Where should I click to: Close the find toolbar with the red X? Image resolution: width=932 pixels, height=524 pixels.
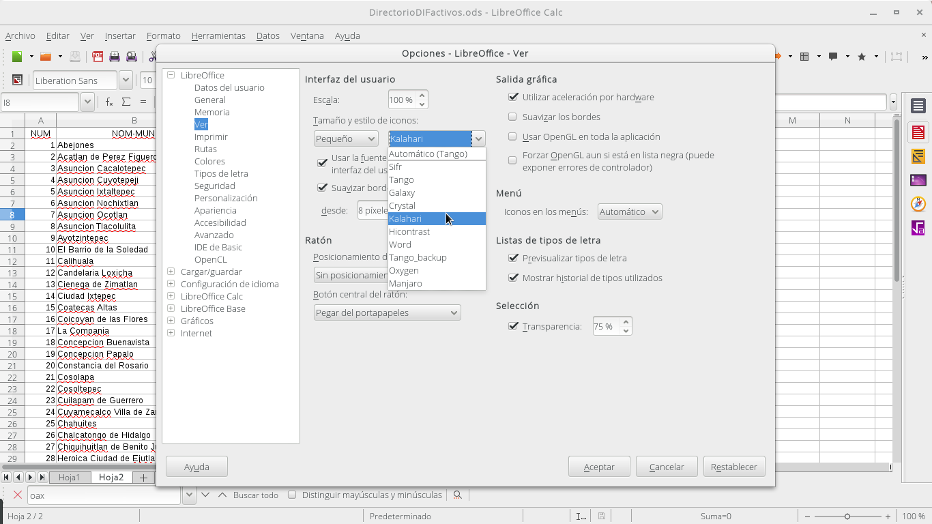coord(17,495)
